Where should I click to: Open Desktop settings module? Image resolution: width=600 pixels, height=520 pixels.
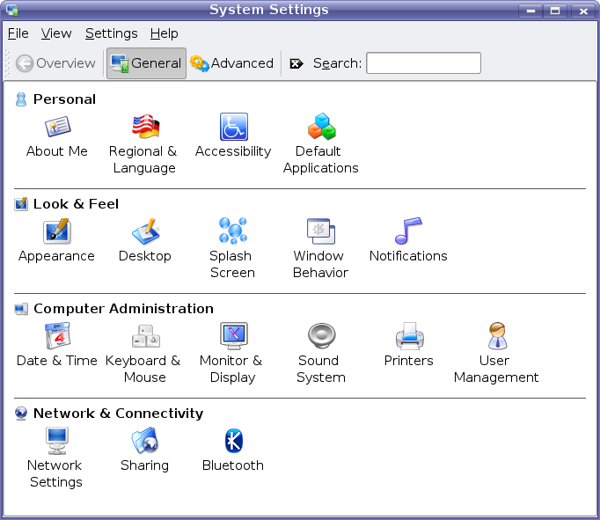coord(144,233)
